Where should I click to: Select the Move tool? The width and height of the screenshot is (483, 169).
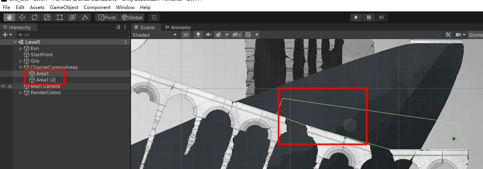pos(22,17)
